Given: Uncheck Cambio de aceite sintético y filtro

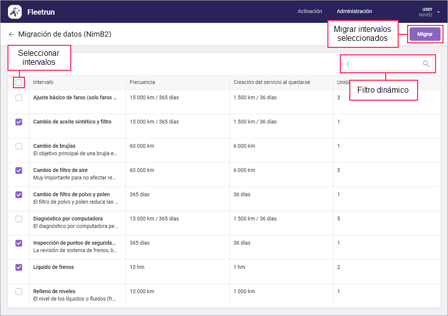Looking at the screenshot, I should (x=19, y=122).
